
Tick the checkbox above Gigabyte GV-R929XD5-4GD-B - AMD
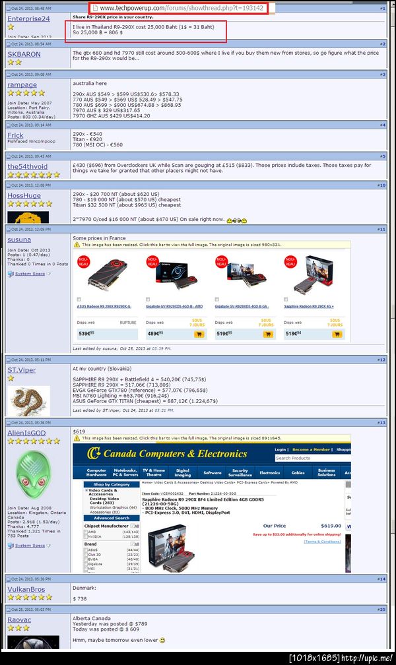(148, 300)
